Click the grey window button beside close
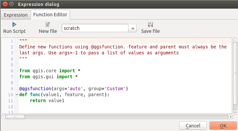 [11, 4]
